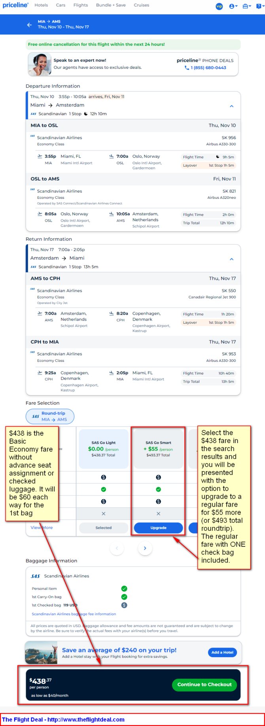Click the 1st Checked bag fee dollar icon
The height and width of the screenshot is (726, 265).
point(124,605)
